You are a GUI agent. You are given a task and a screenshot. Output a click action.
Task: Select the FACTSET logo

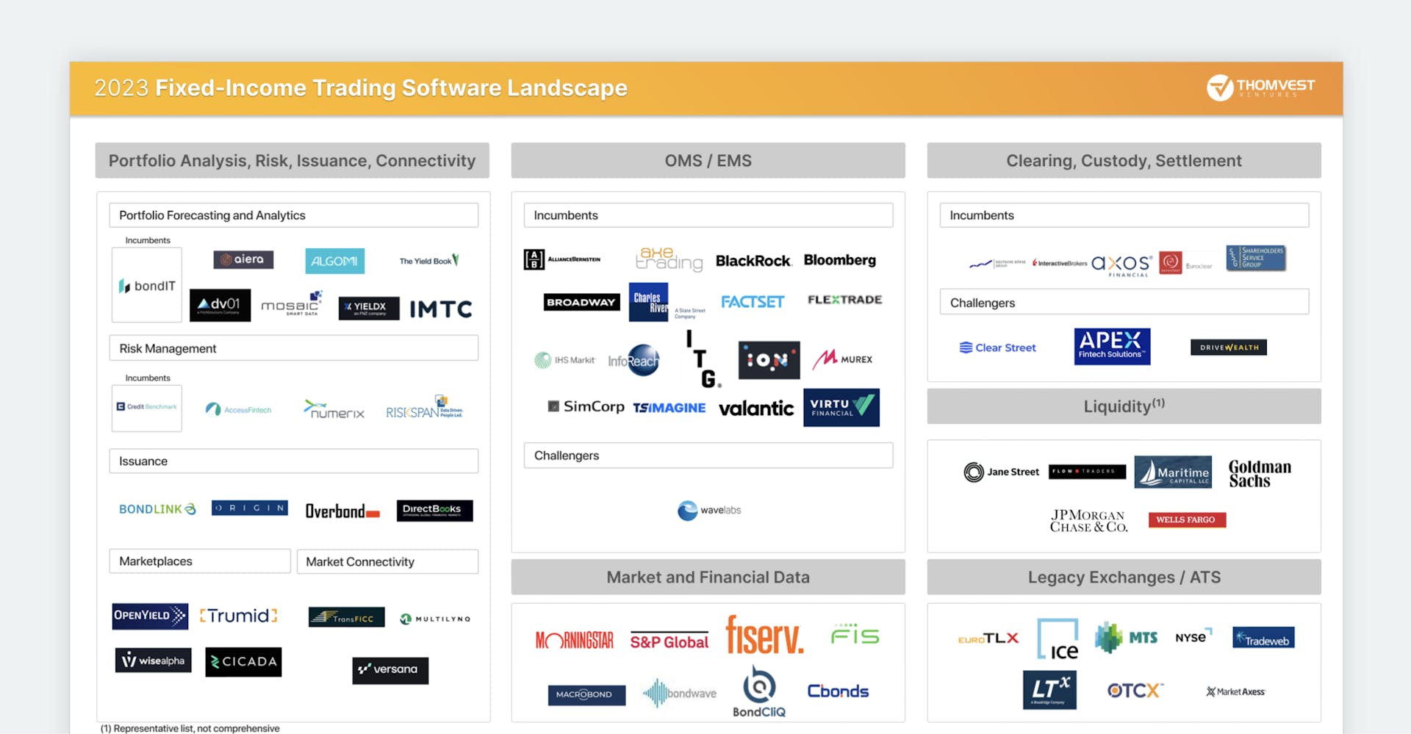click(x=753, y=302)
